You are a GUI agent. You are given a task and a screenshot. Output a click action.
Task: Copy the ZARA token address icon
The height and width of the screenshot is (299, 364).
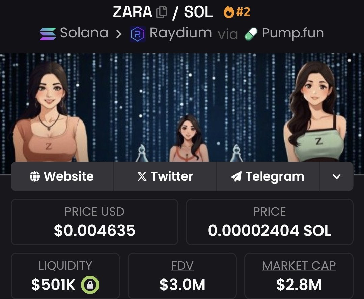coord(162,12)
